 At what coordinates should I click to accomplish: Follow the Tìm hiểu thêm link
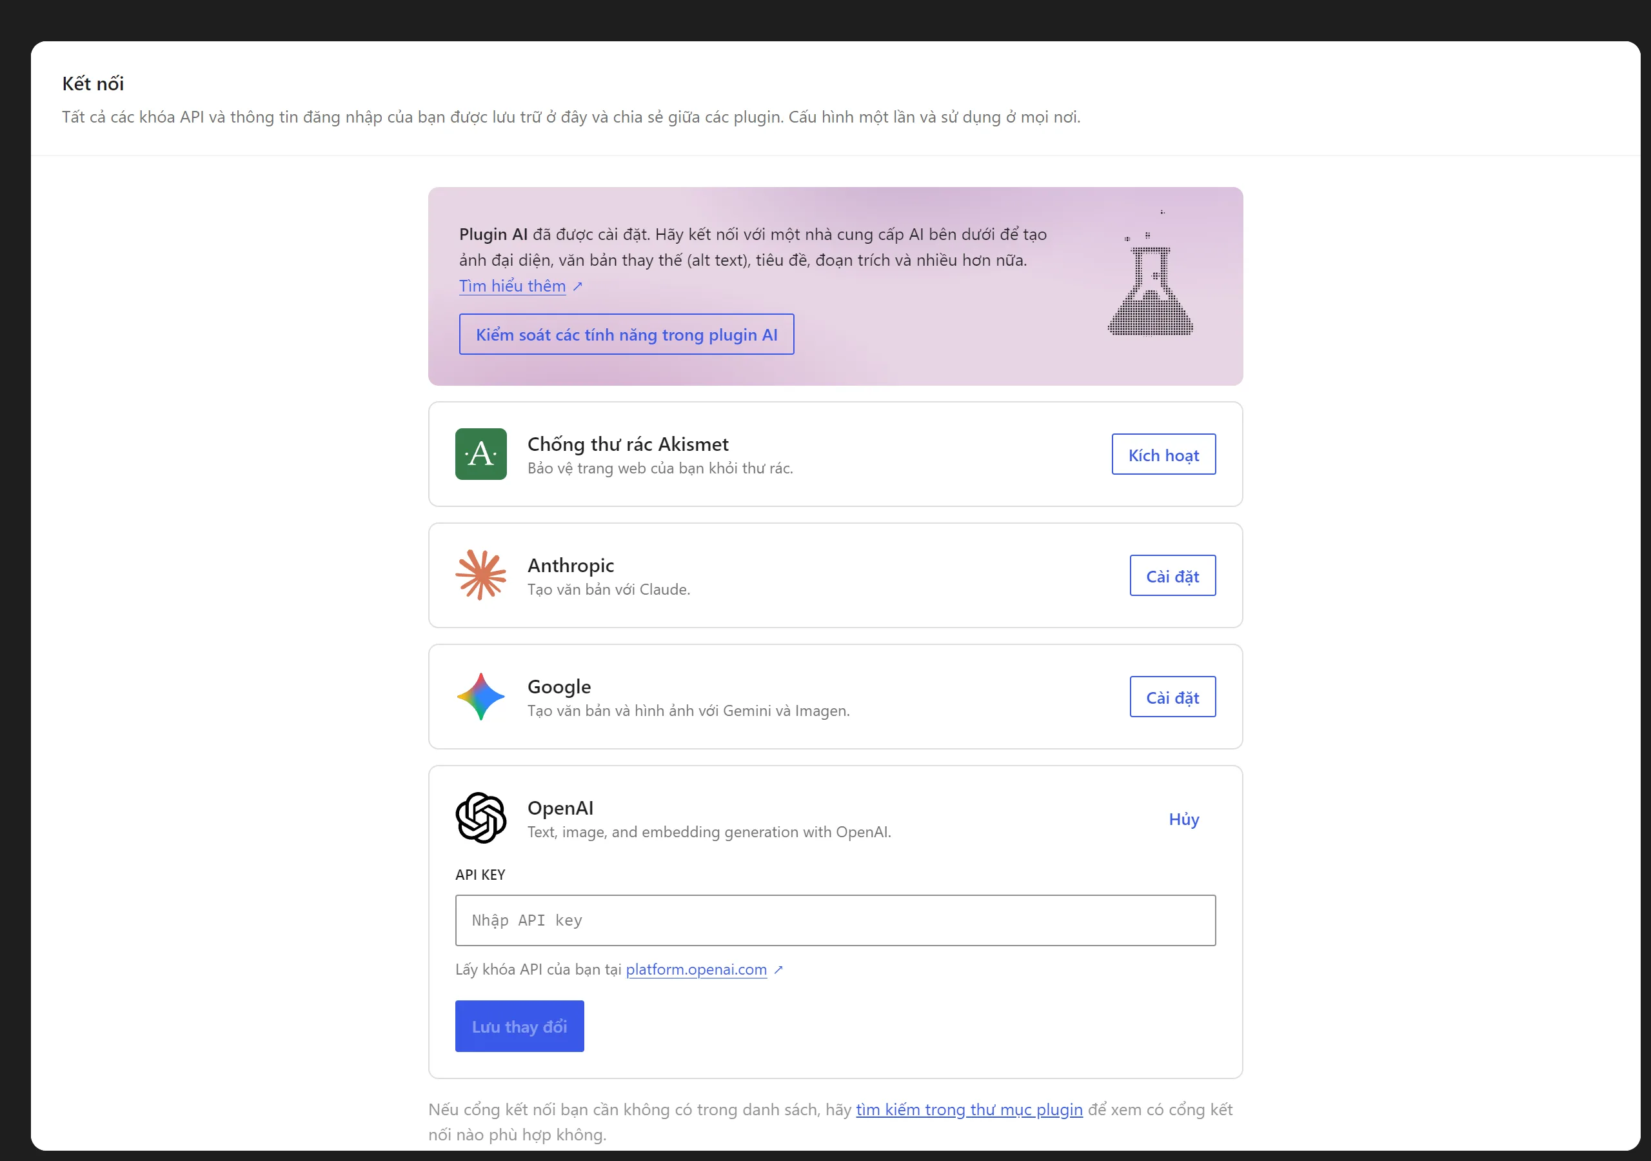click(x=512, y=286)
